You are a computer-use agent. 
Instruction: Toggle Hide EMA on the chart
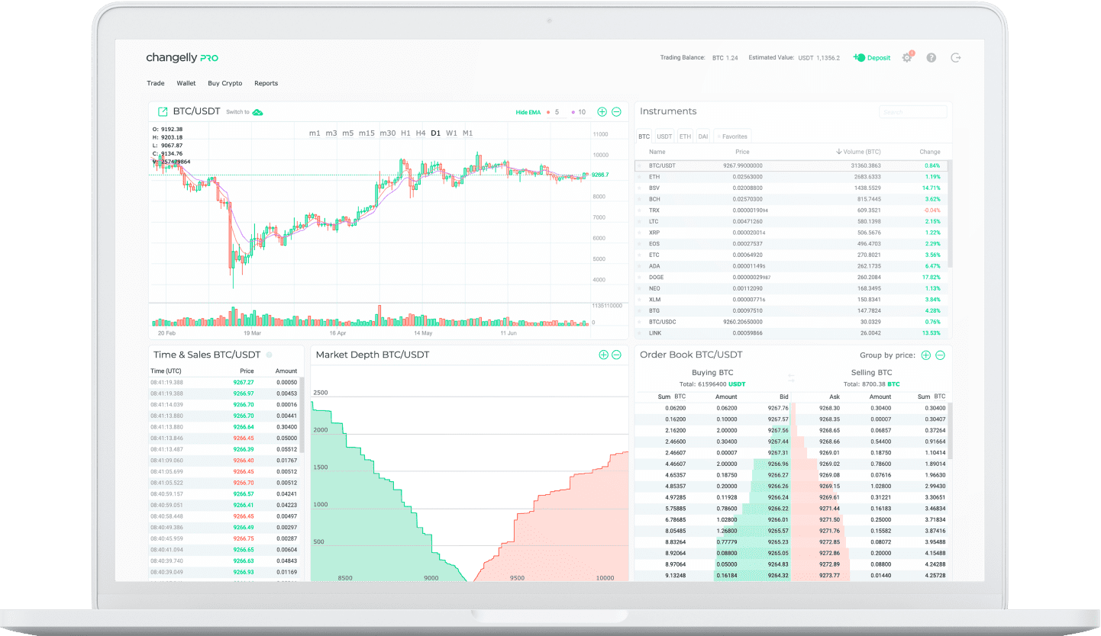pyautogui.click(x=527, y=111)
